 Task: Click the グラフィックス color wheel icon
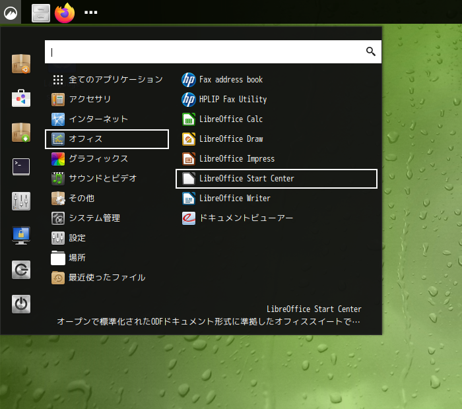click(58, 159)
